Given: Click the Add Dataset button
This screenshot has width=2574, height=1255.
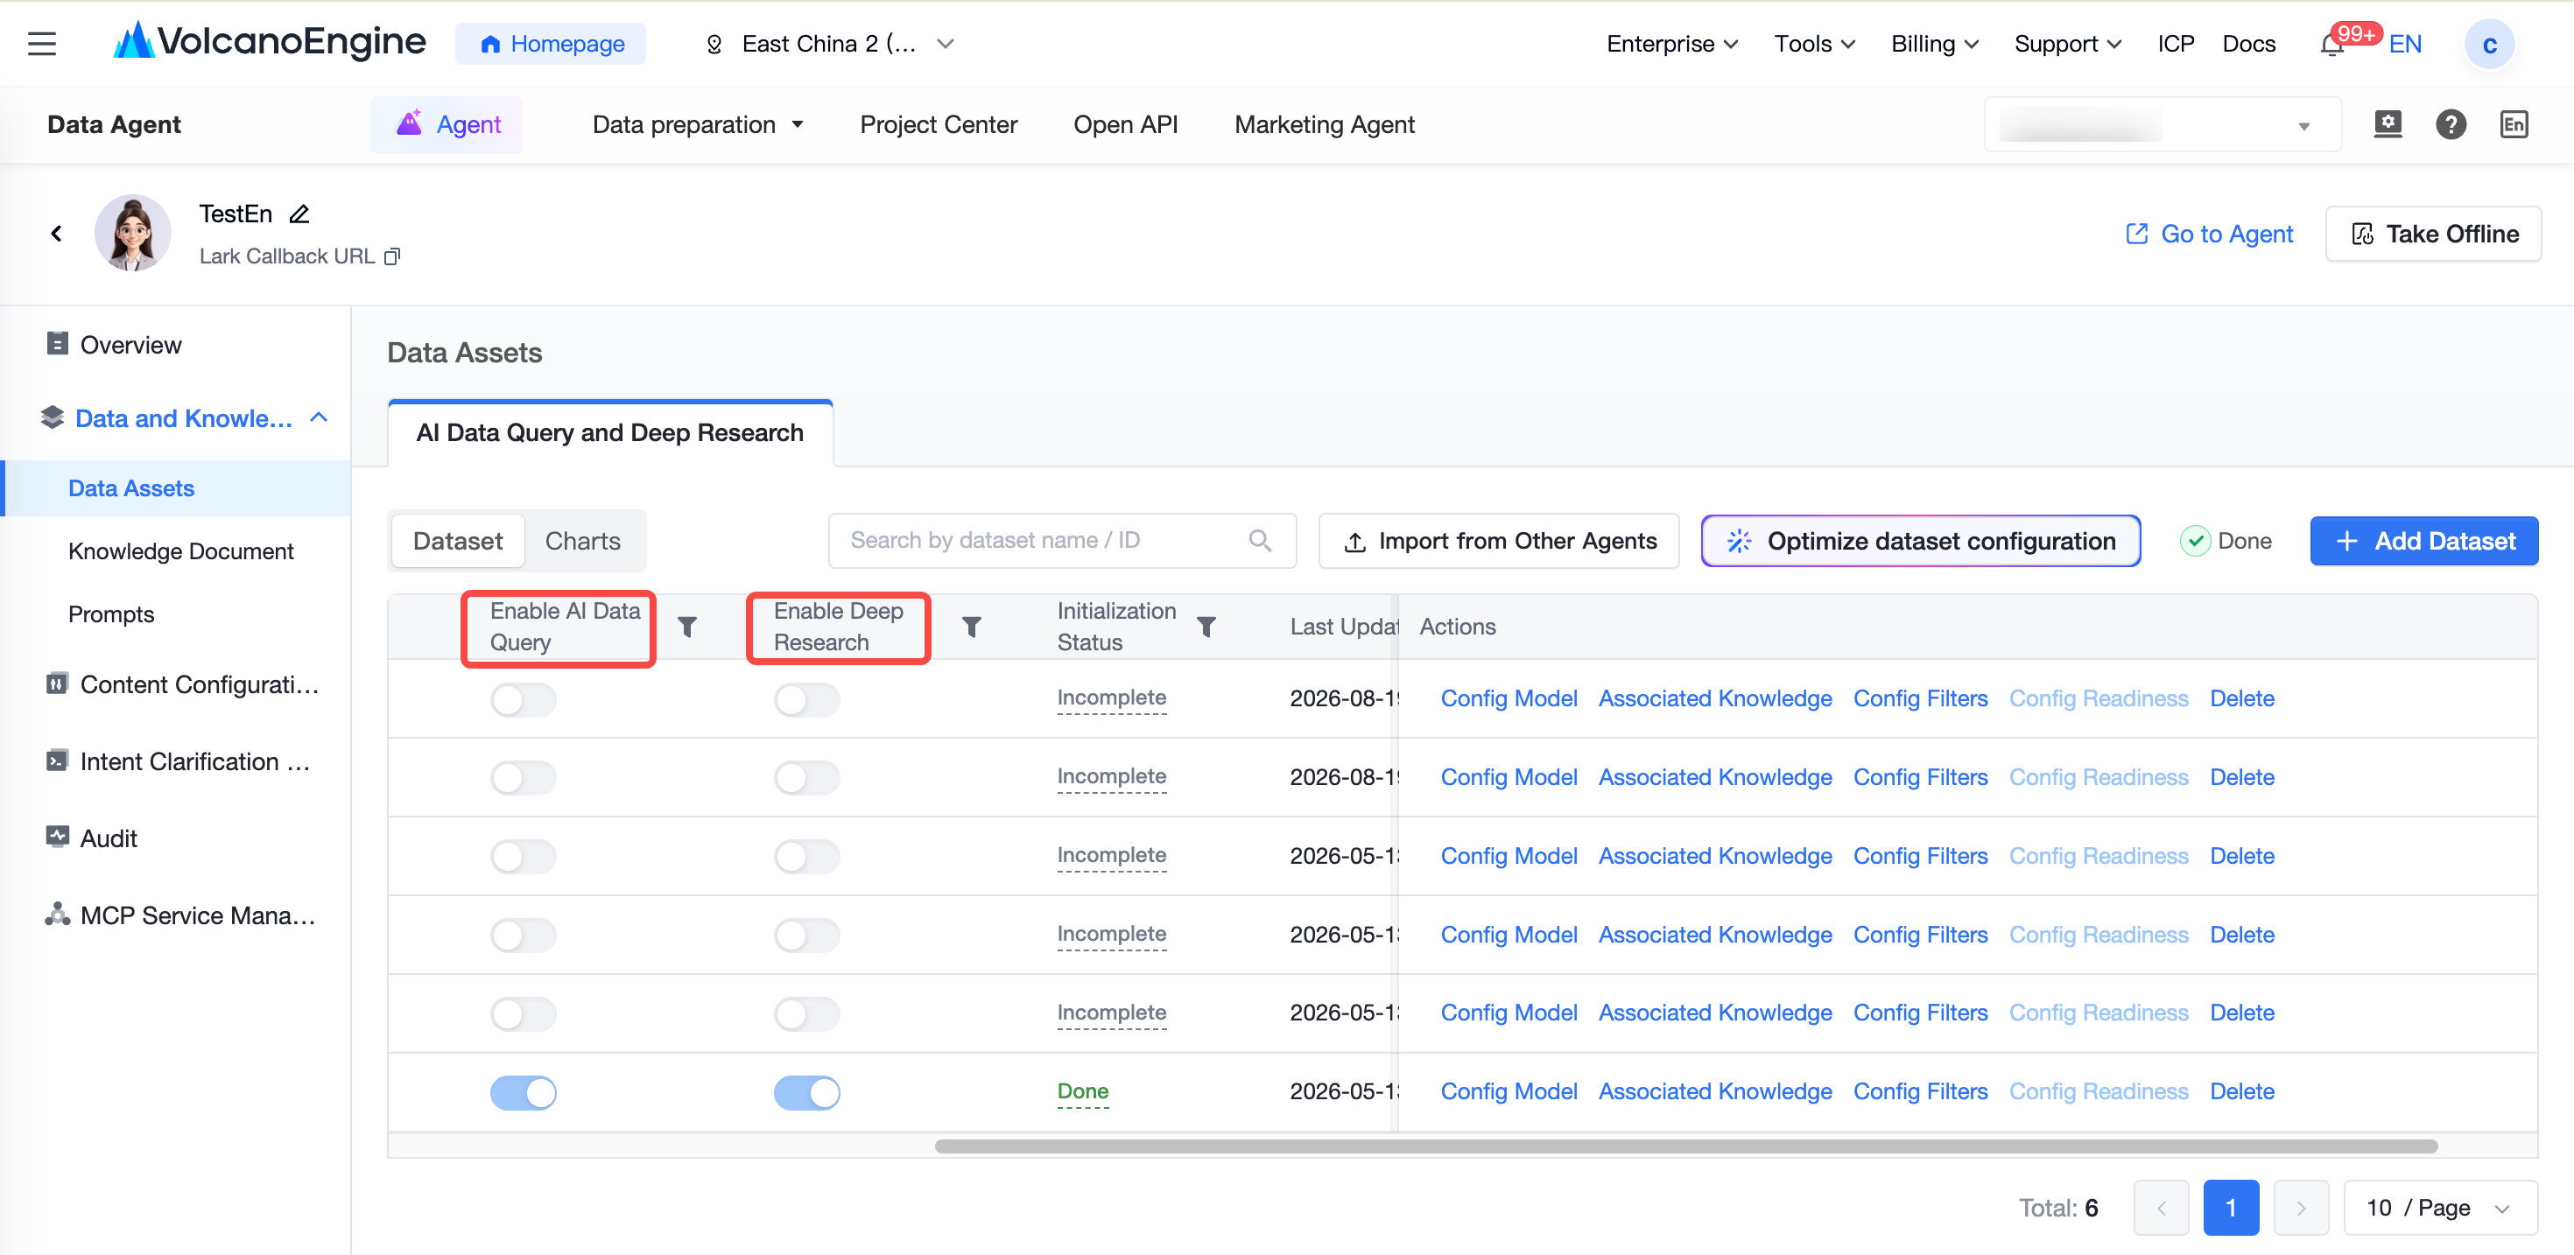Looking at the screenshot, I should tap(2423, 541).
